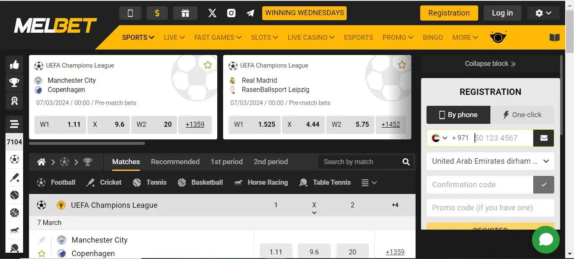
Task: Favorite the Manchester City vs Copenhagen card star
Action: pos(208,65)
